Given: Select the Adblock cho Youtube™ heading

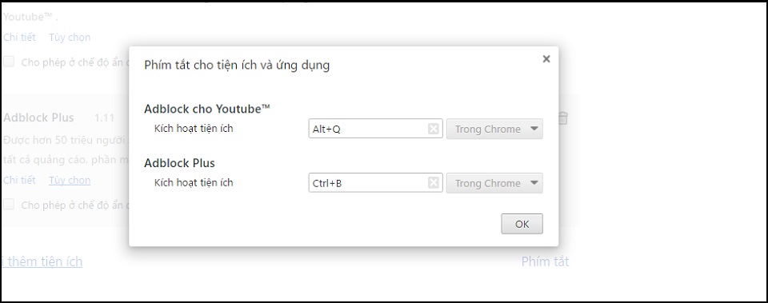Looking at the screenshot, I should tap(207, 109).
